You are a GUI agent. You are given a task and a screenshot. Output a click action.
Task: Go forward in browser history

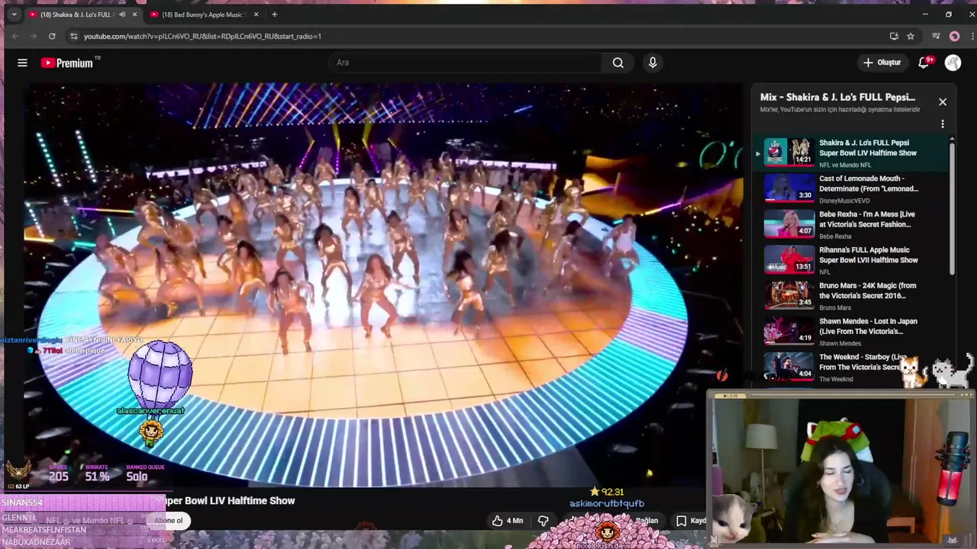[x=34, y=36]
